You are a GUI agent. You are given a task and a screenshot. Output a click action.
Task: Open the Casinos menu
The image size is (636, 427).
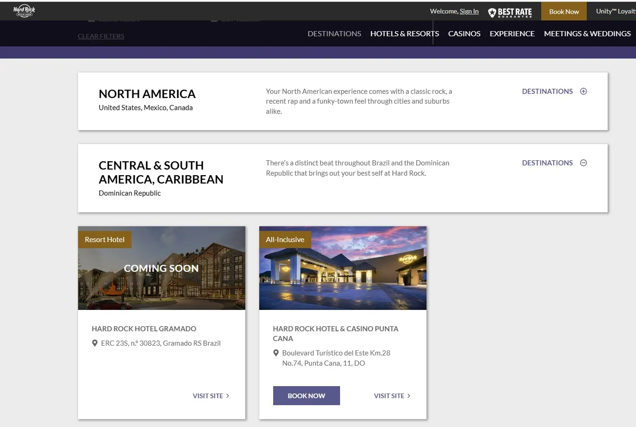coord(464,33)
